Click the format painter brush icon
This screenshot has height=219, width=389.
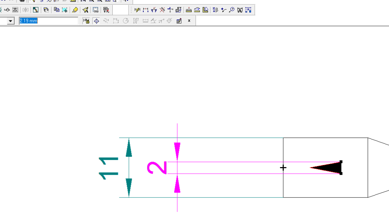point(85,10)
